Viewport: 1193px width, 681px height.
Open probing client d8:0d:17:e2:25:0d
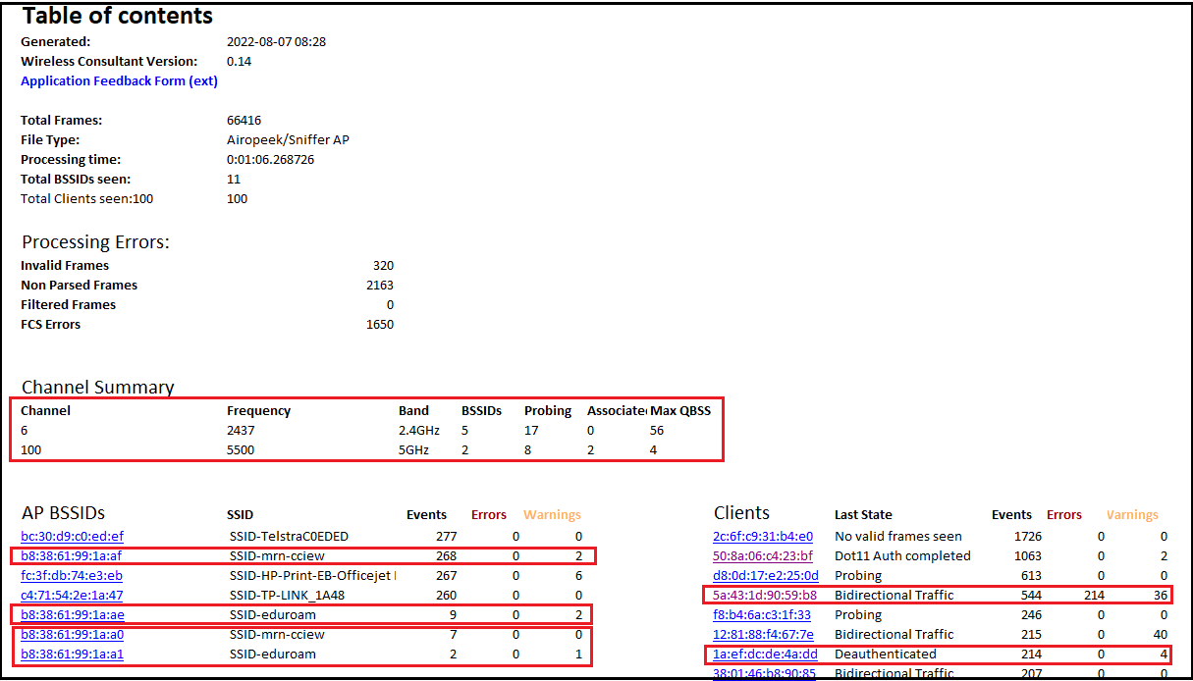pyautogui.click(x=763, y=575)
